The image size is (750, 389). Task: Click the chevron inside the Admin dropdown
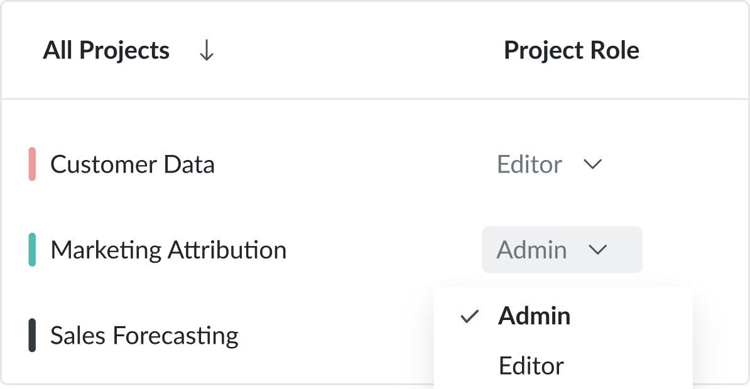coord(597,250)
